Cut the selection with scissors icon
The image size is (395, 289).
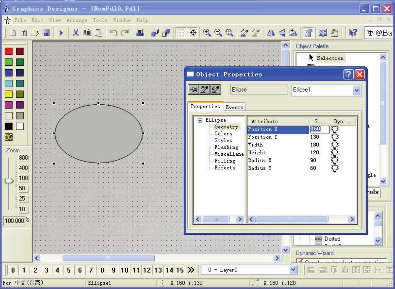pos(76,33)
